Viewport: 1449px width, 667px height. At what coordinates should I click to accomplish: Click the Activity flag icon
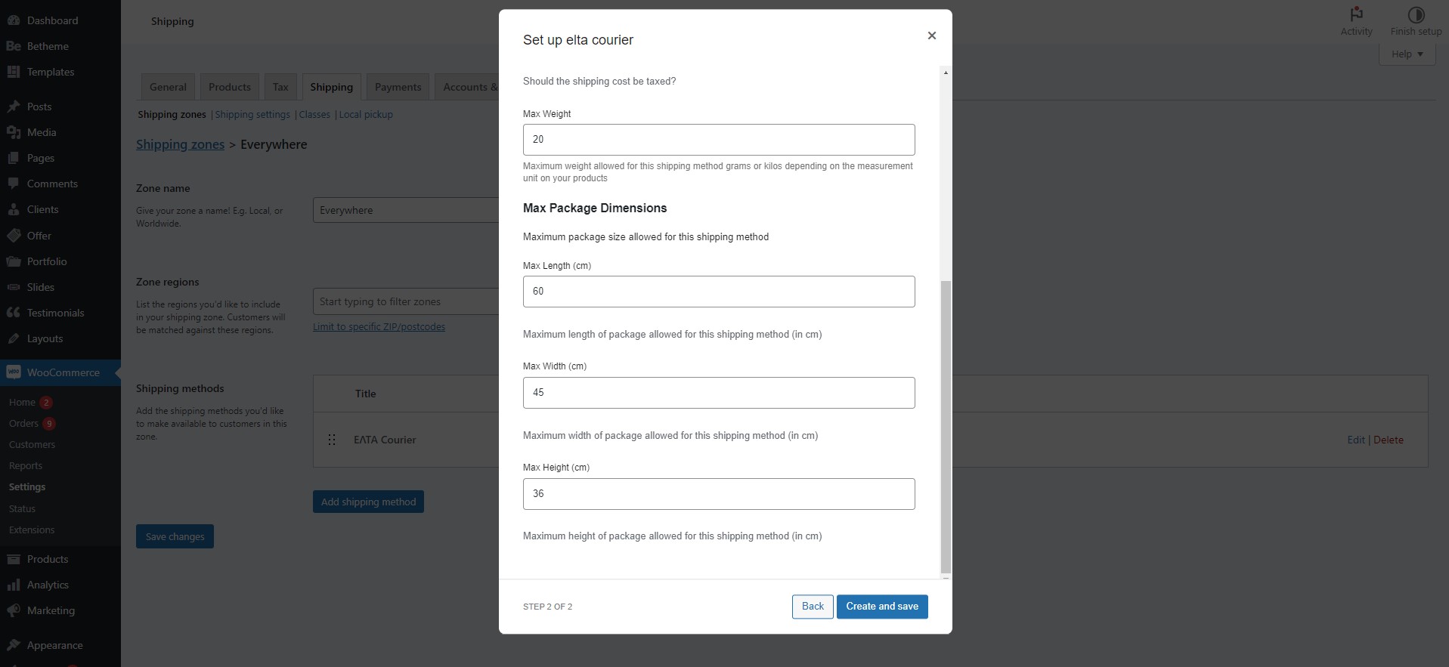click(1356, 14)
